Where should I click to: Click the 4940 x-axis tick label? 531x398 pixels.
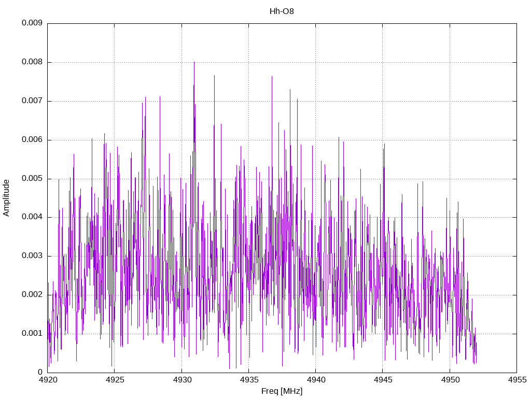tap(316, 380)
